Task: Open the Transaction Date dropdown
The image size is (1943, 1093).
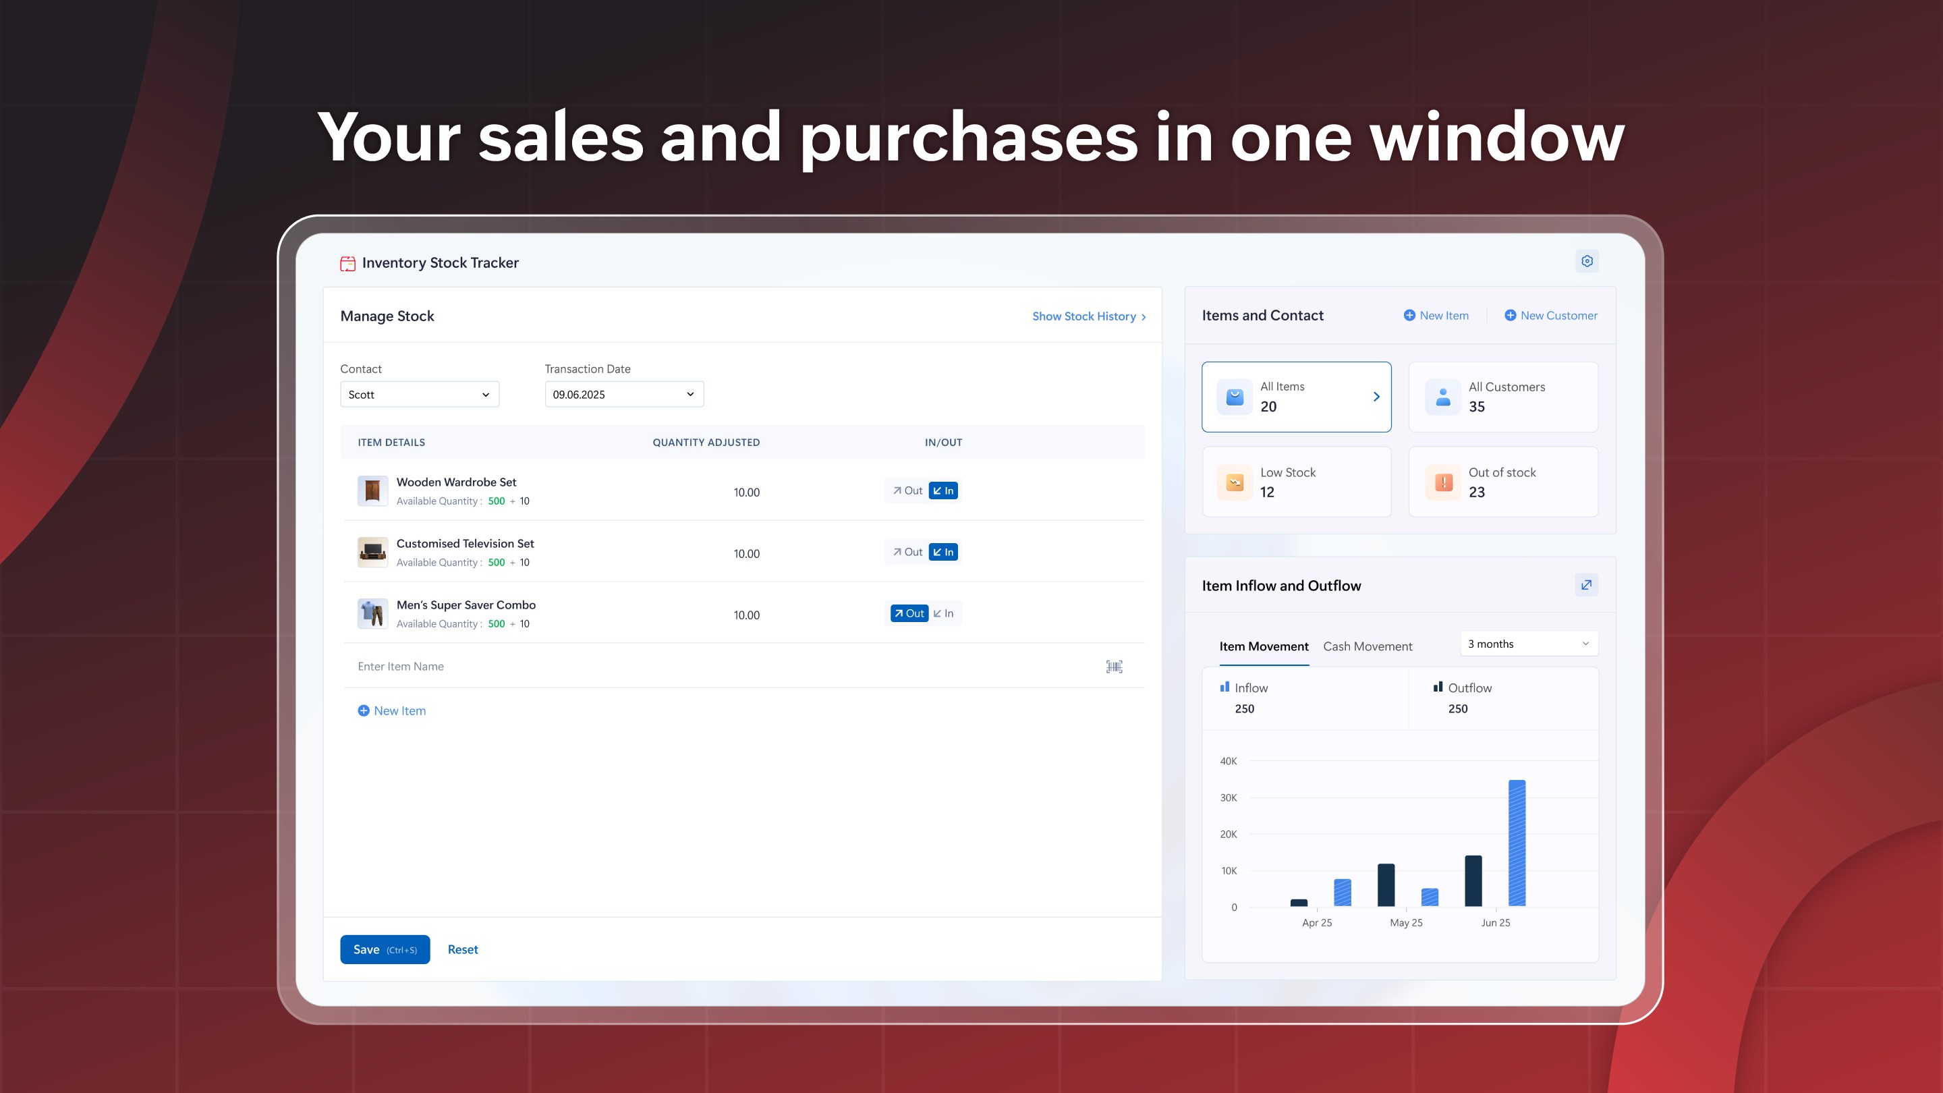Action: click(624, 395)
